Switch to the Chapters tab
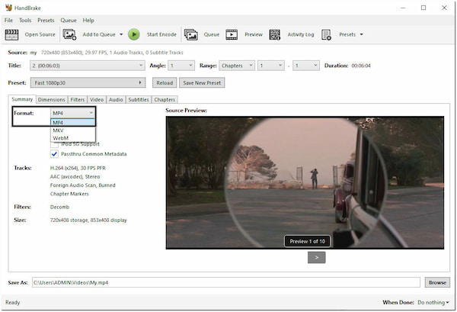457x312 pixels. click(x=165, y=99)
